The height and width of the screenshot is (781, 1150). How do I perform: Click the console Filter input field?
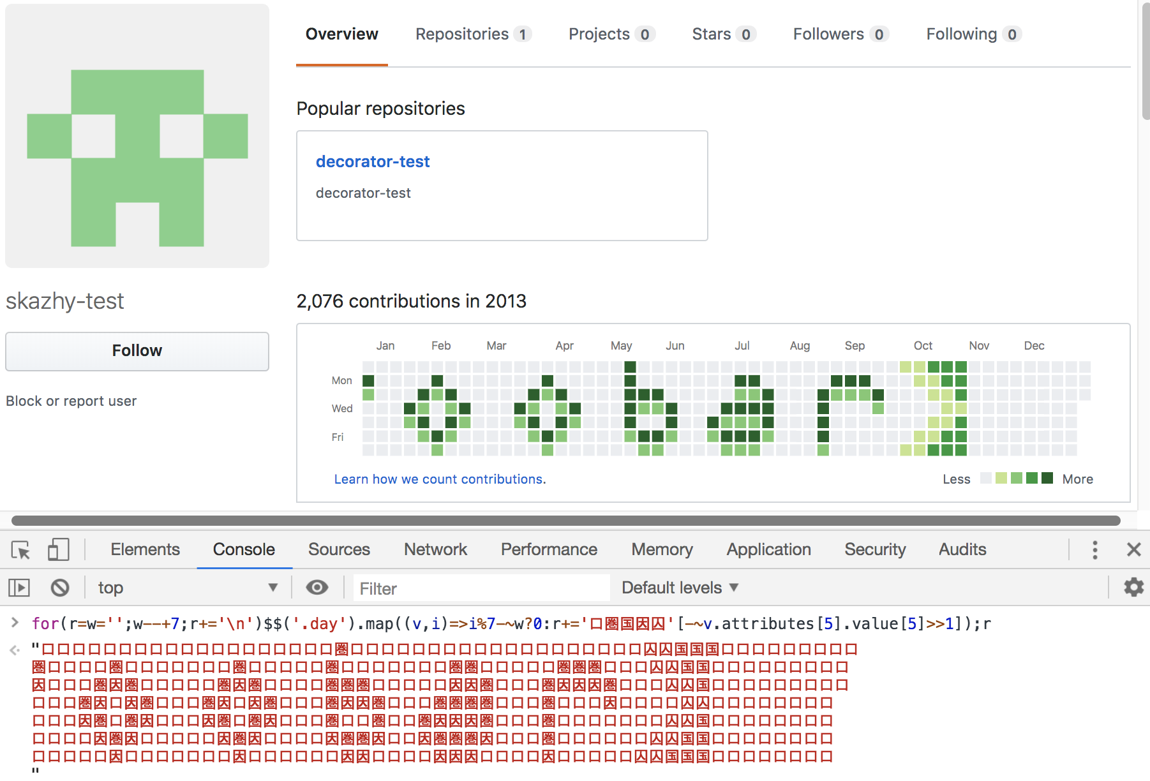pos(481,588)
